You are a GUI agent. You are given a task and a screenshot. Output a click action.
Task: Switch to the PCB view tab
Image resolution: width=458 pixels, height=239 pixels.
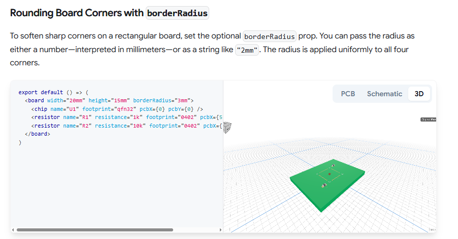tap(348, 94)
